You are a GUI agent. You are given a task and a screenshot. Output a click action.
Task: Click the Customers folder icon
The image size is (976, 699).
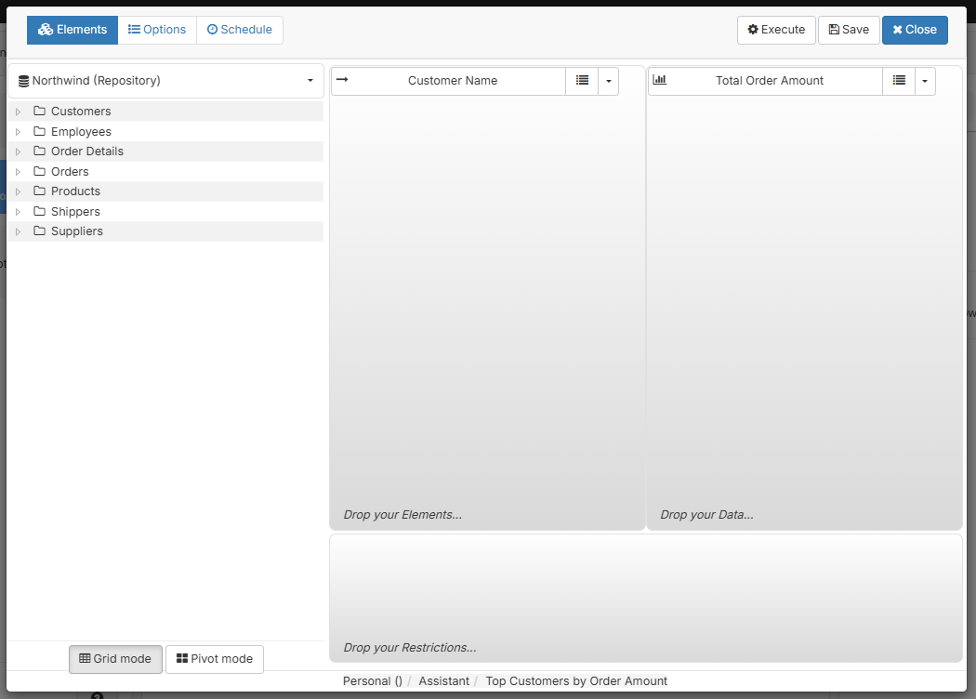tap(39, 111)
